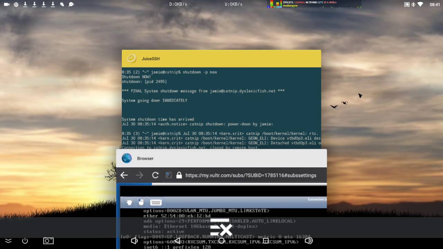Tap the Bluetooth status icon

click(x=413, y=4)
